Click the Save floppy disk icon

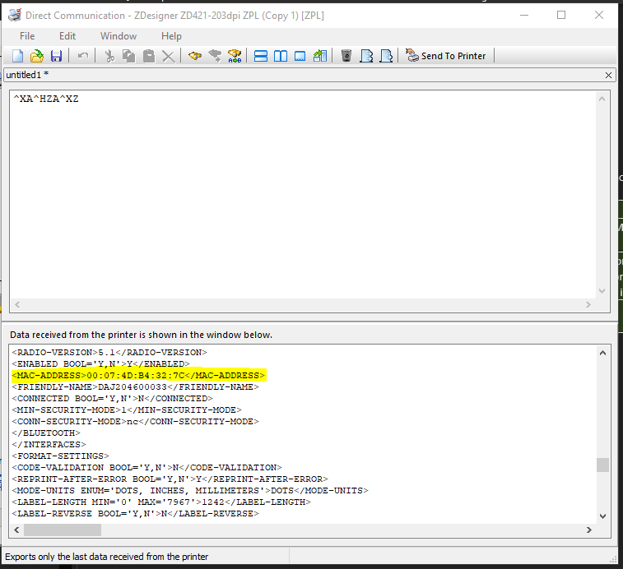56,56
